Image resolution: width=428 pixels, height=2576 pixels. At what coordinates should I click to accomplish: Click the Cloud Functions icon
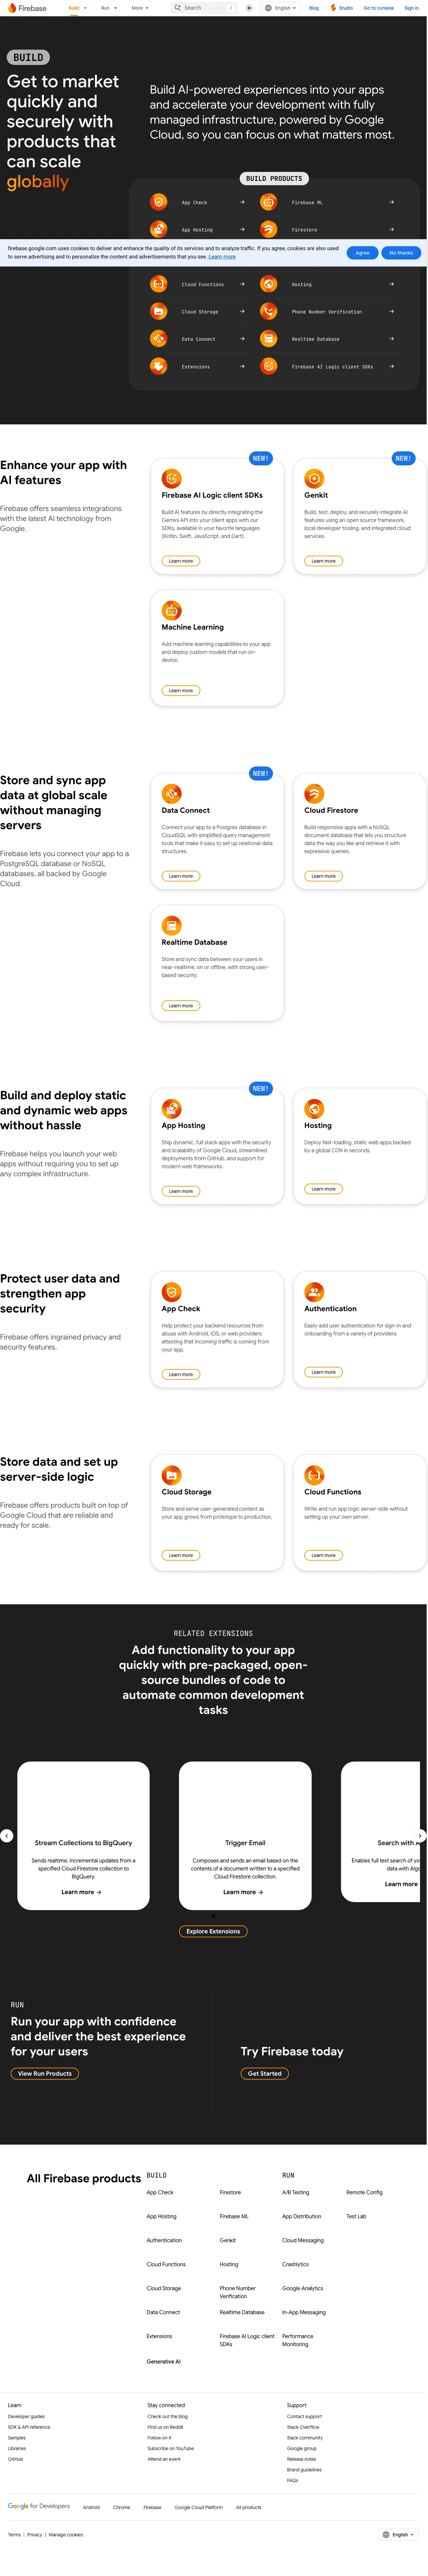158,284
